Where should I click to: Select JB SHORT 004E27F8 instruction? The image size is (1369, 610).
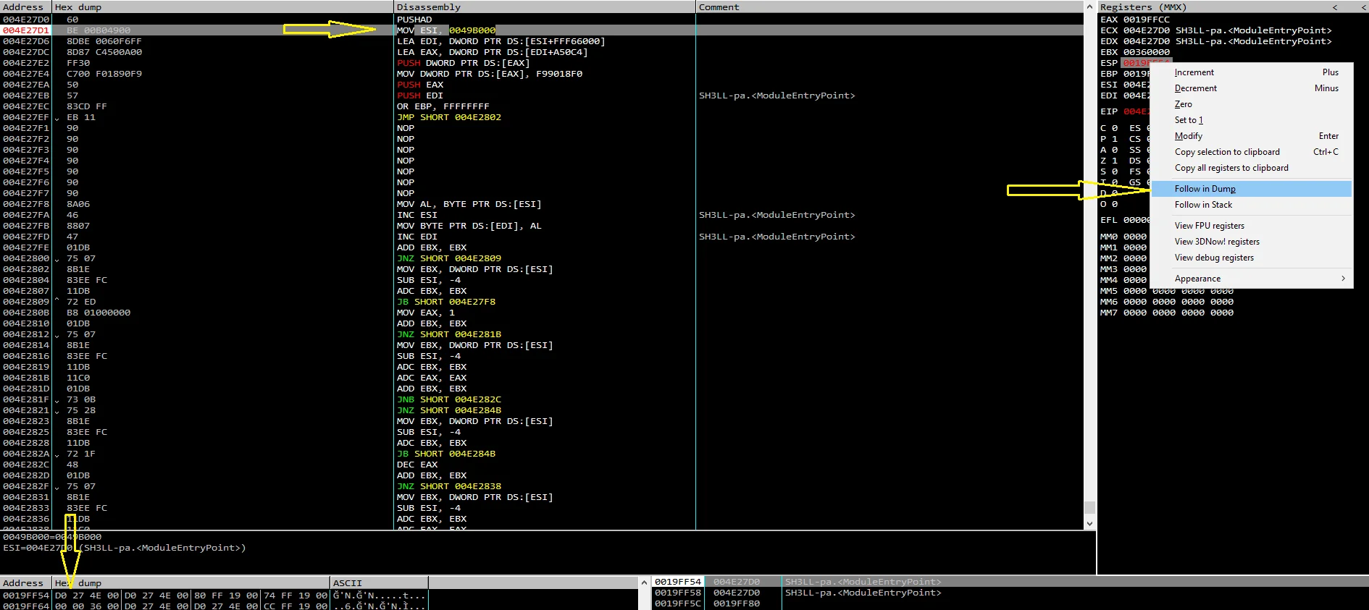[x=446, y=302]
